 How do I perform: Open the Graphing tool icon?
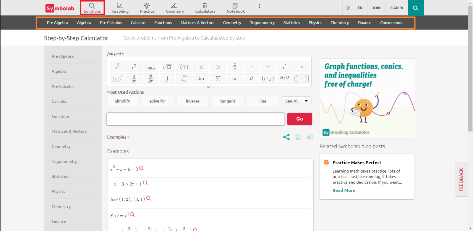(120, 8)
